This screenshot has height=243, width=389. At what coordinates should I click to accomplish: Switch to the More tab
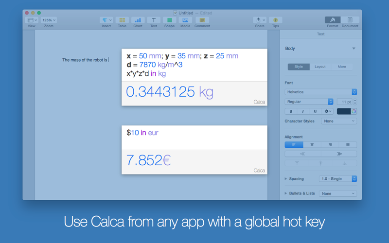[x=342, y=67]
